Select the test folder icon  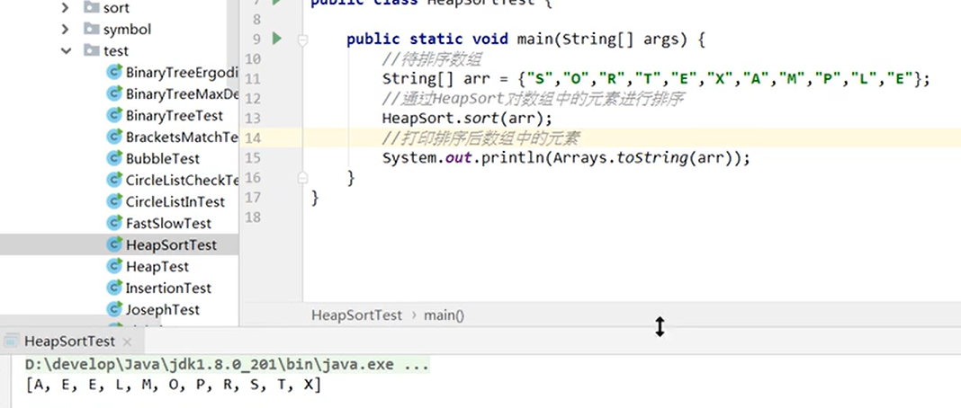pos(91,50)
